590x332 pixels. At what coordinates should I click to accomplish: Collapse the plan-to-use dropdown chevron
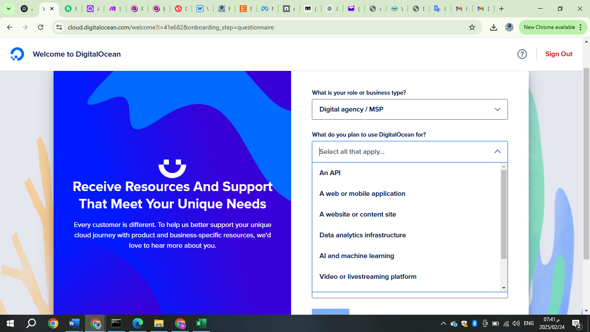click(x=498, y=152)
